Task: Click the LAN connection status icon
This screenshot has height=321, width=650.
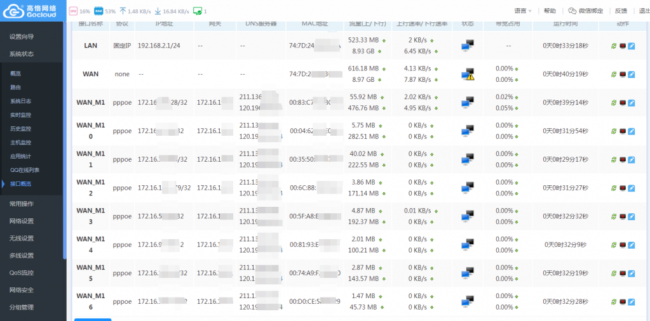Action: click(x=468, y=46)
